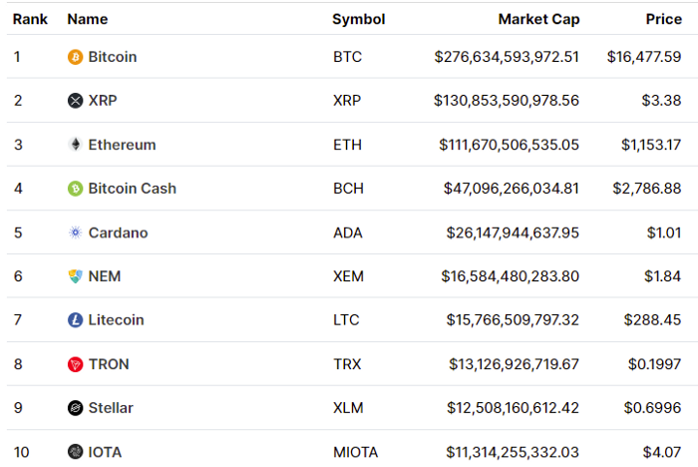Screen dimensions: 698x467
Task: Sort by Price column header
Action: tap(664, 19)
